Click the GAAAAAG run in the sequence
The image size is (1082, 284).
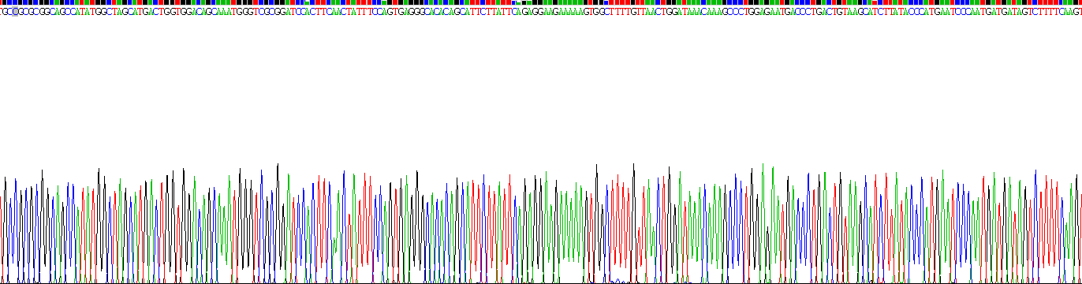tap(571, 11)
